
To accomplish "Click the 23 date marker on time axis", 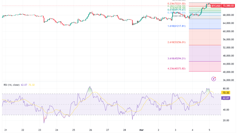I will click(x=40, y=130).
